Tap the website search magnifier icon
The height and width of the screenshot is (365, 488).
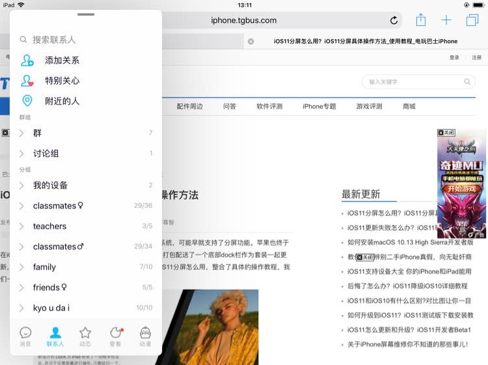click(467, 82)
